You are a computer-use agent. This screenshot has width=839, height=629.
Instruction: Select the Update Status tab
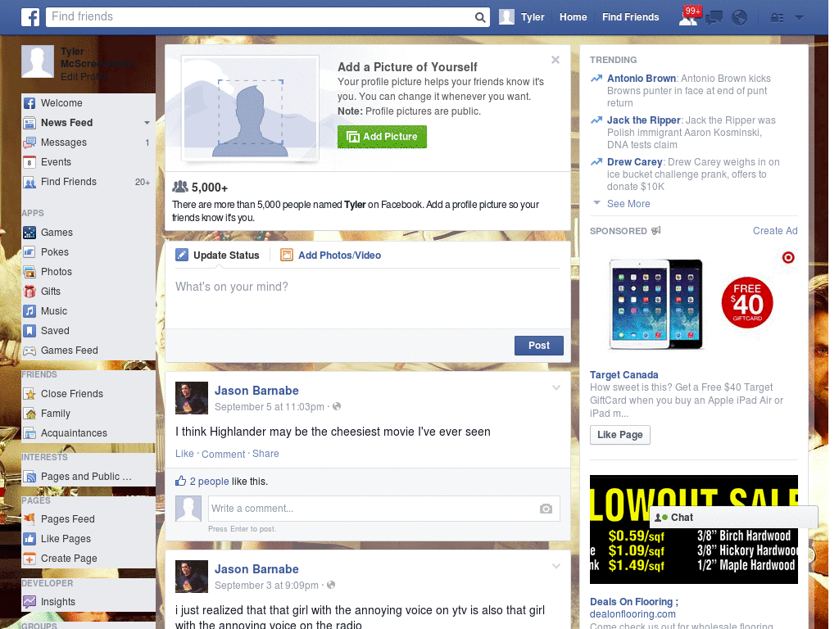(x=217, y=256)
